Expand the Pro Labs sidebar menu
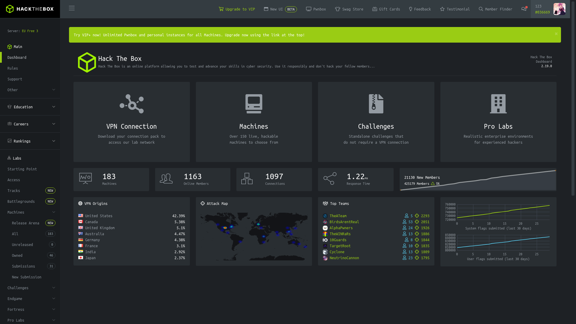The image size is (576, 324). (30, 320)
